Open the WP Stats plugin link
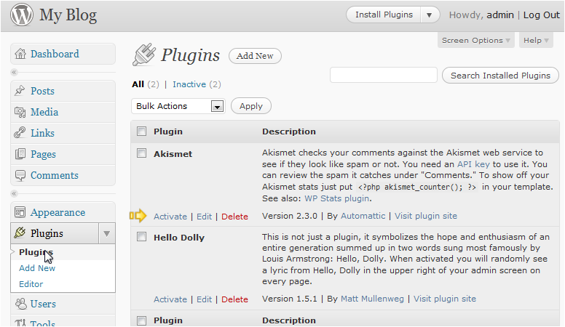This screenshot has width=565, height=327. coord(337,198)
